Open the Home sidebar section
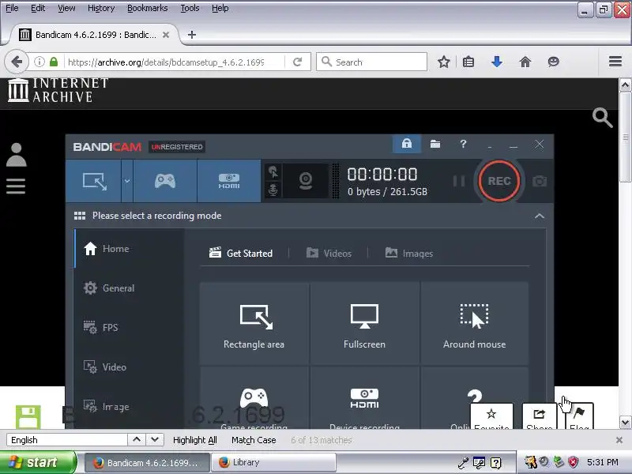 coord(129,249)
